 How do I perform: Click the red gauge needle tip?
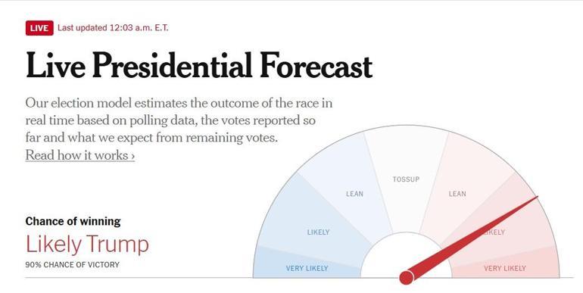tap(535, 198)
